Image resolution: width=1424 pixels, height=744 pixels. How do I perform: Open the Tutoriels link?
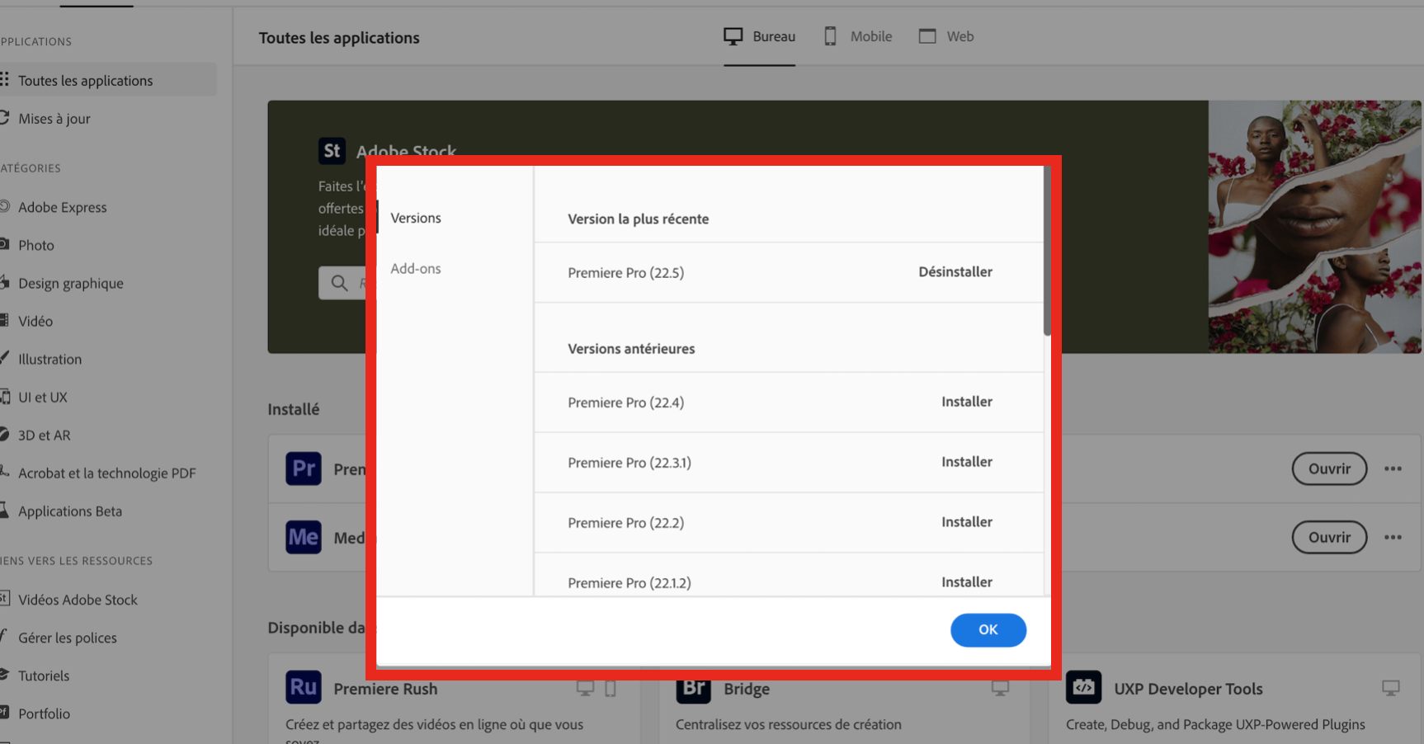point(43,676)
